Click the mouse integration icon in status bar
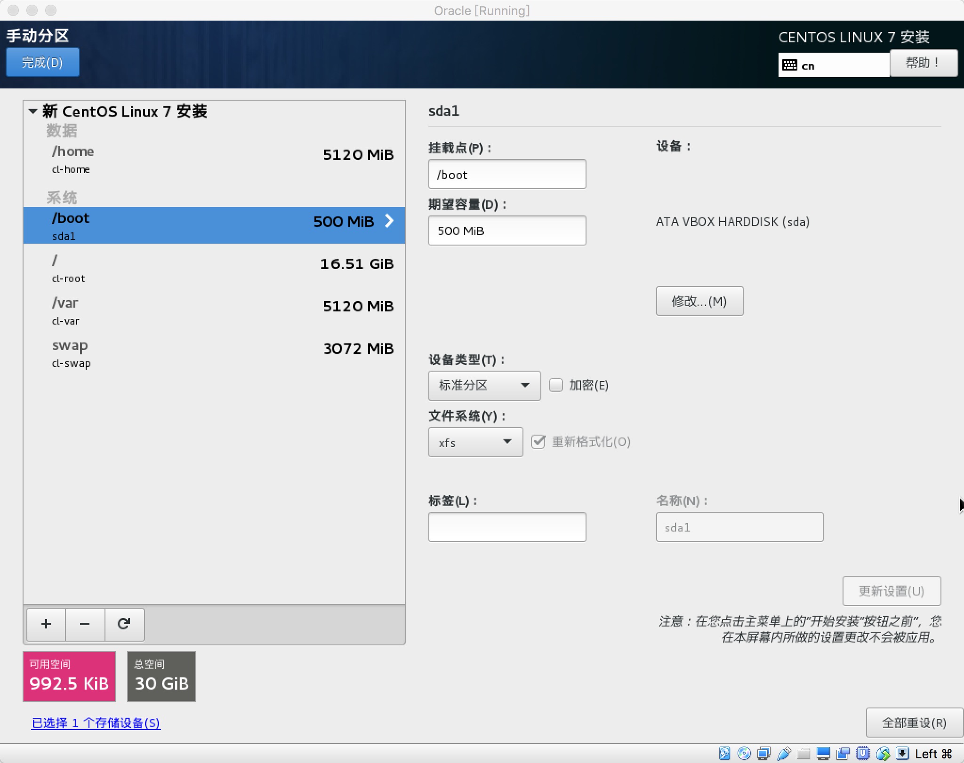Image resolution: width=964 pixels, height=763 pixels. [883, 754]
